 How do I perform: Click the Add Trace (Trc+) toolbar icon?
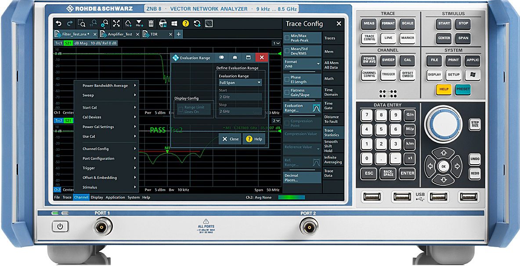point(128,23)
